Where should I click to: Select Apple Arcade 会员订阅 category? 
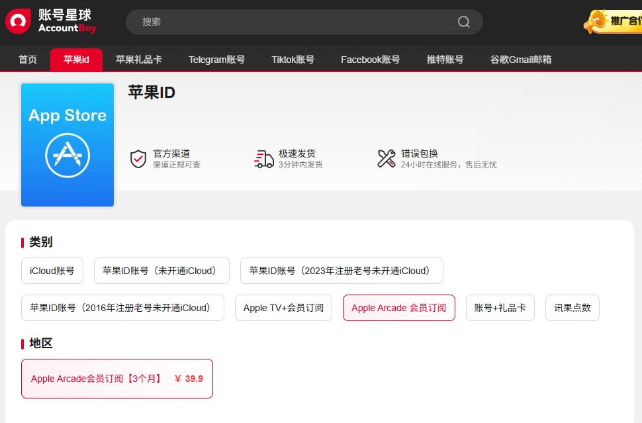399,308
